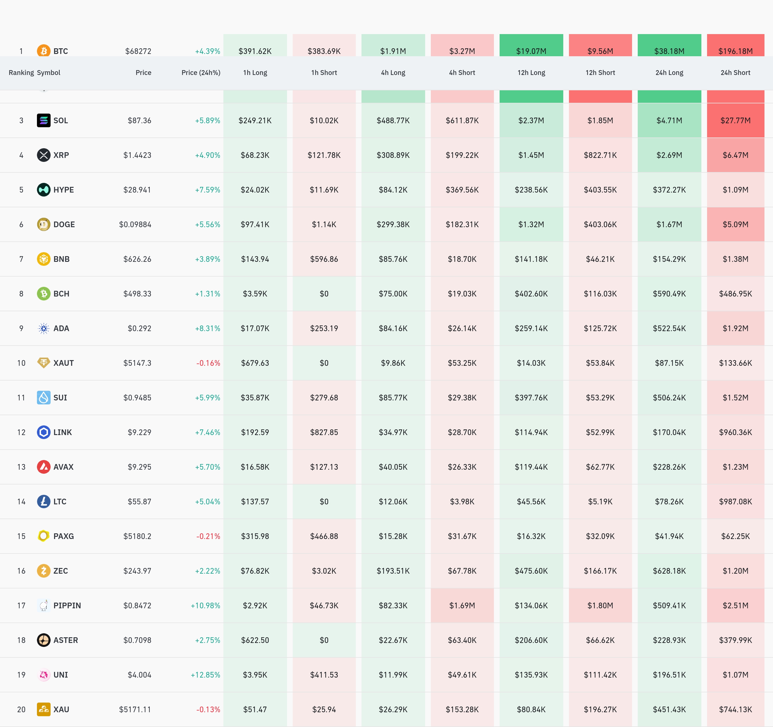Click the XRP coin icon
Viewport: 773px width, 727px height.
(x=43, y=155)
